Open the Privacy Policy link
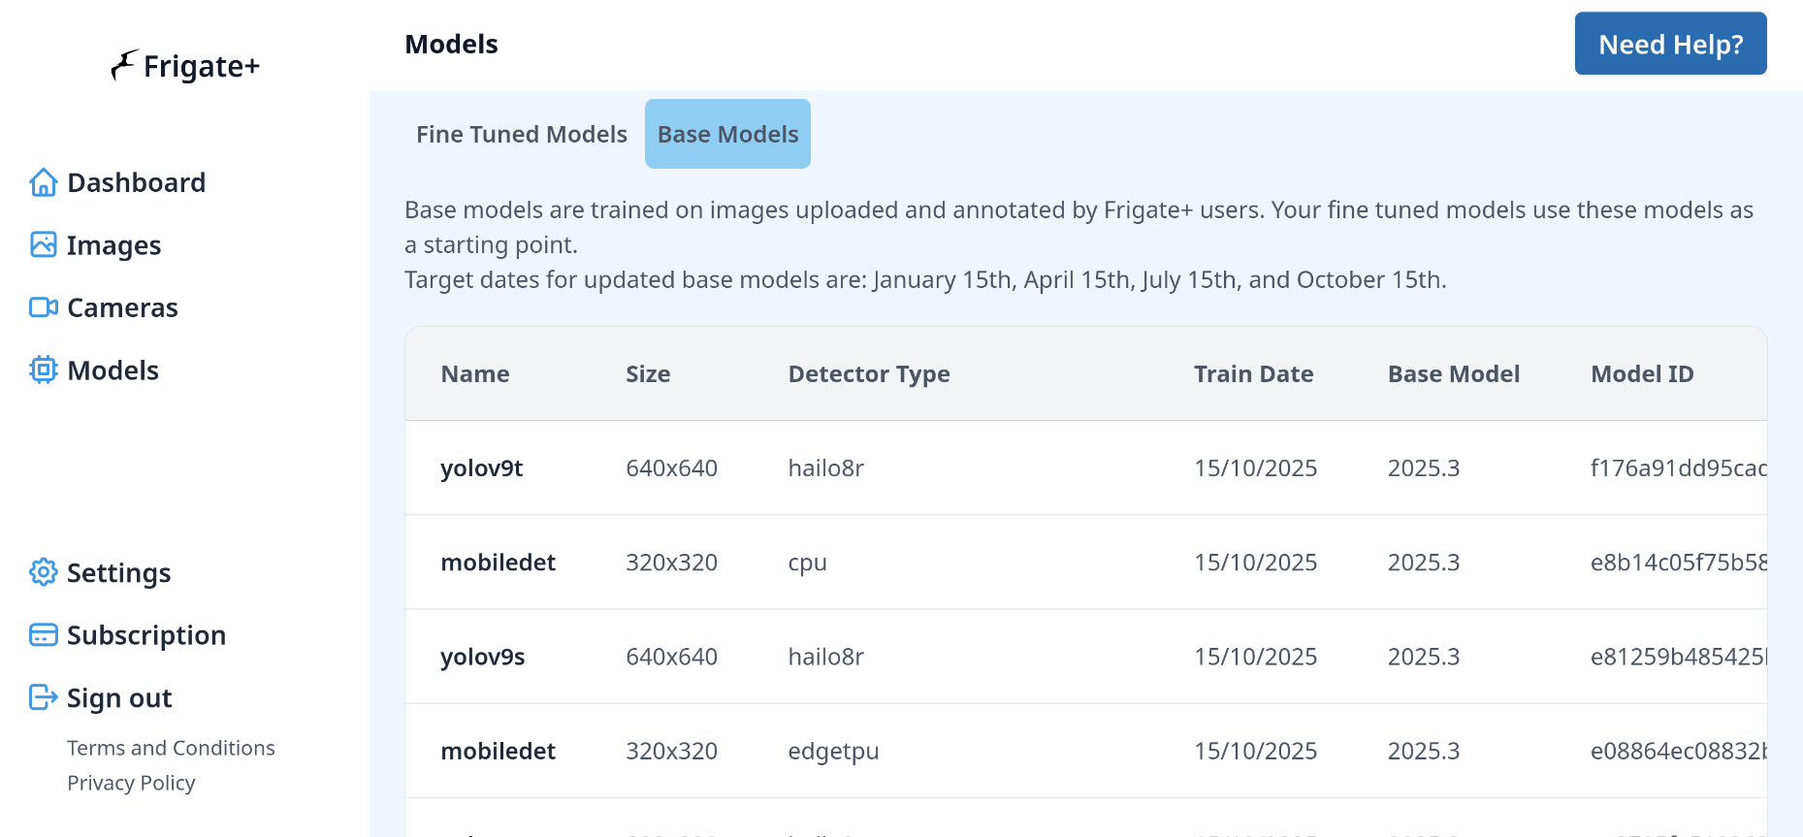 (x=131, y=783)
